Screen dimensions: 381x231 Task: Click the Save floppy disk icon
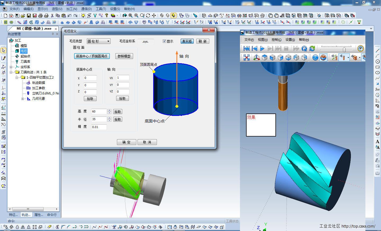point(29,16)
